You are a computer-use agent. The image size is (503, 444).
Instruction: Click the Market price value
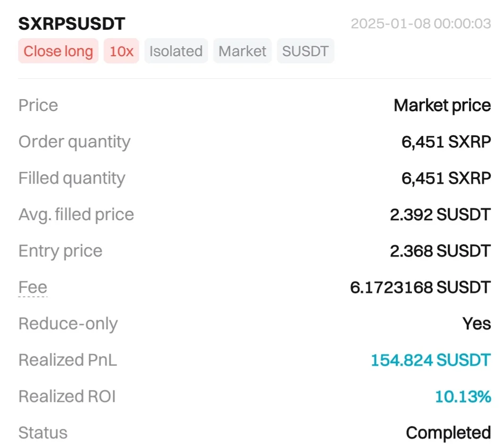[442, 105]
